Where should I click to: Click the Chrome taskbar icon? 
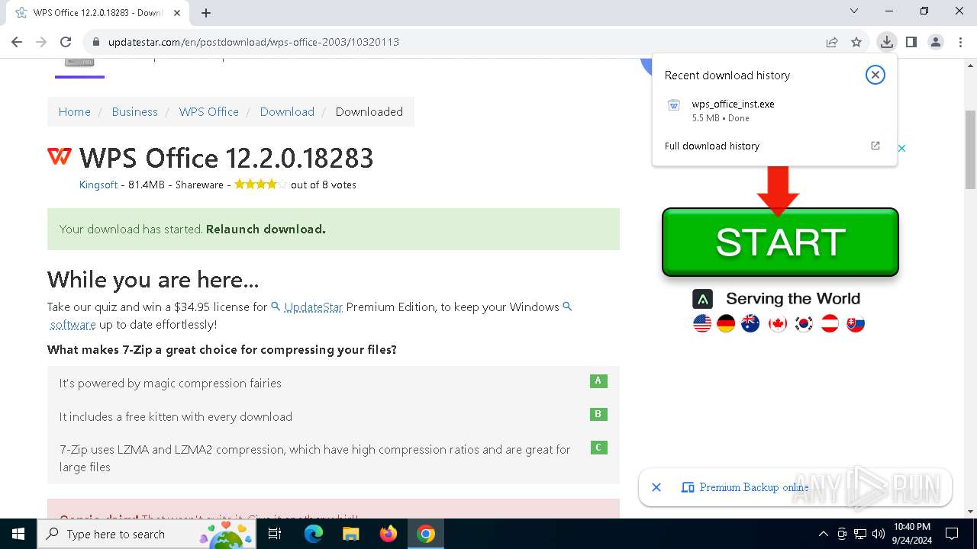point(426,534)
